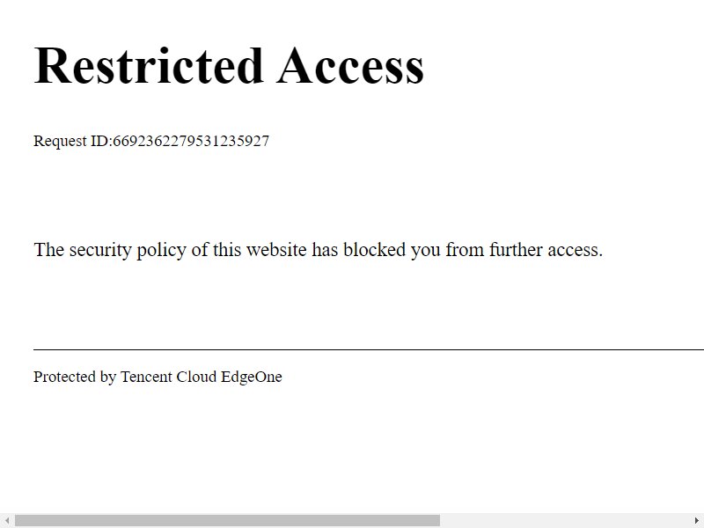Click the empty scrollbar track beside thumb
The width and height of the screenshot is (704, 528).
click(x=565, y=521)
